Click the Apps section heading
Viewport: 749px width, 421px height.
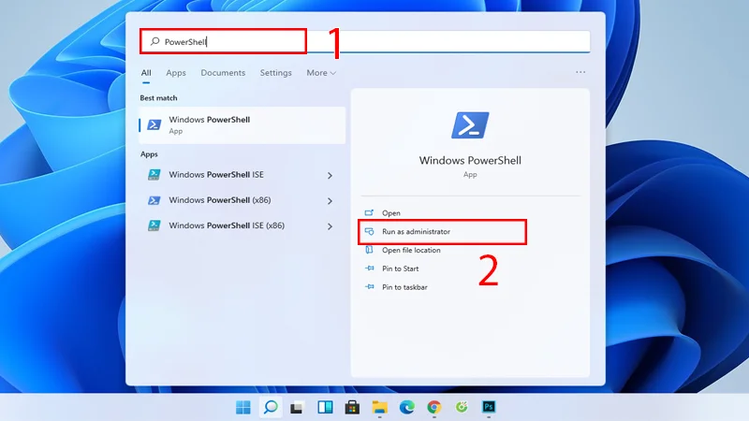(x=149, y=154)
